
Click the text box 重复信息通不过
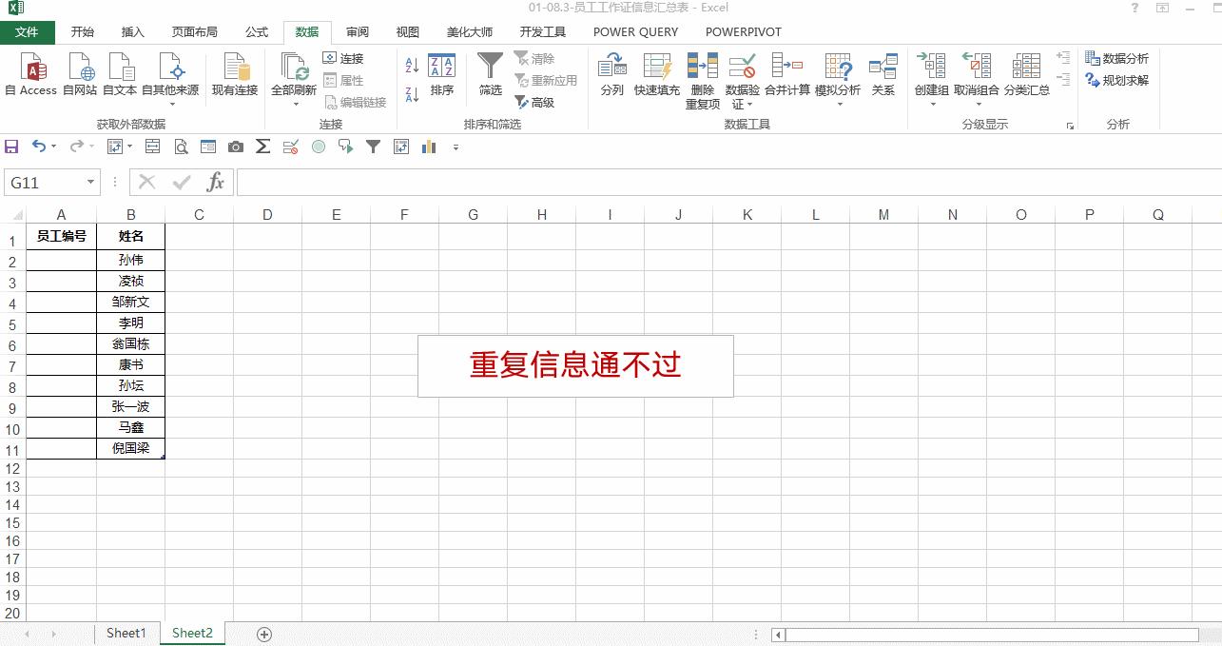coord(575,365)
